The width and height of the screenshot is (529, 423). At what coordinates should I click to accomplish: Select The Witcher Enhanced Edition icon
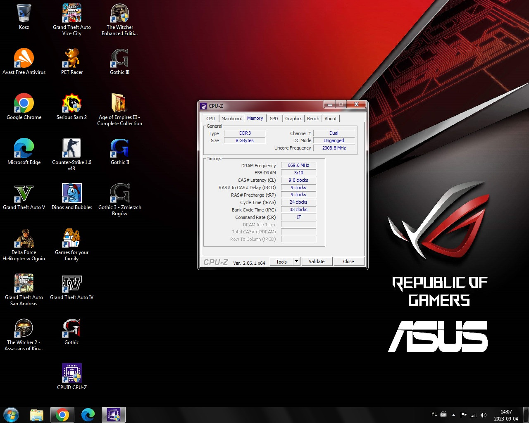click(x=119, y=13)
